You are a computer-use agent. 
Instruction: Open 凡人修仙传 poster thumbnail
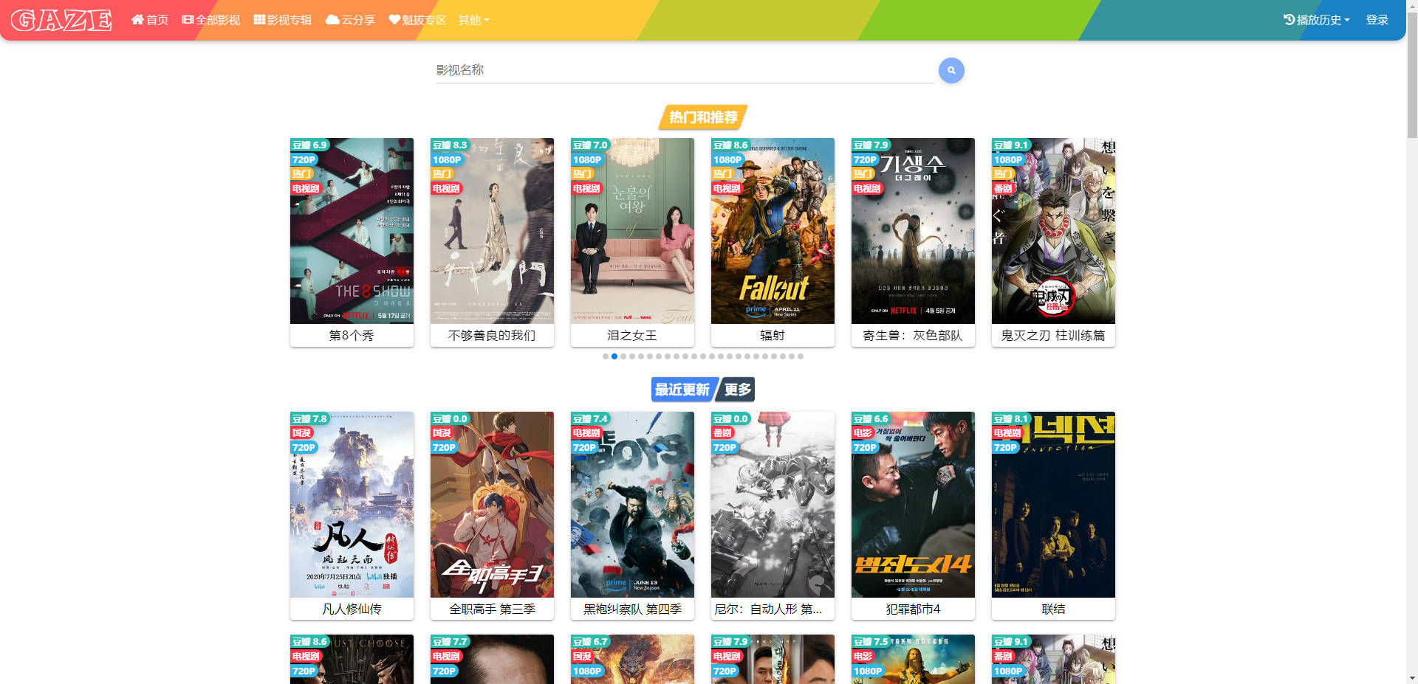352,505
